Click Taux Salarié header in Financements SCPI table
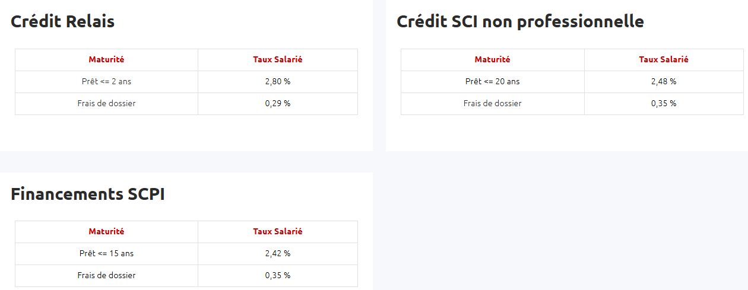This screenshot has height=290, width=748. point(278,231)
